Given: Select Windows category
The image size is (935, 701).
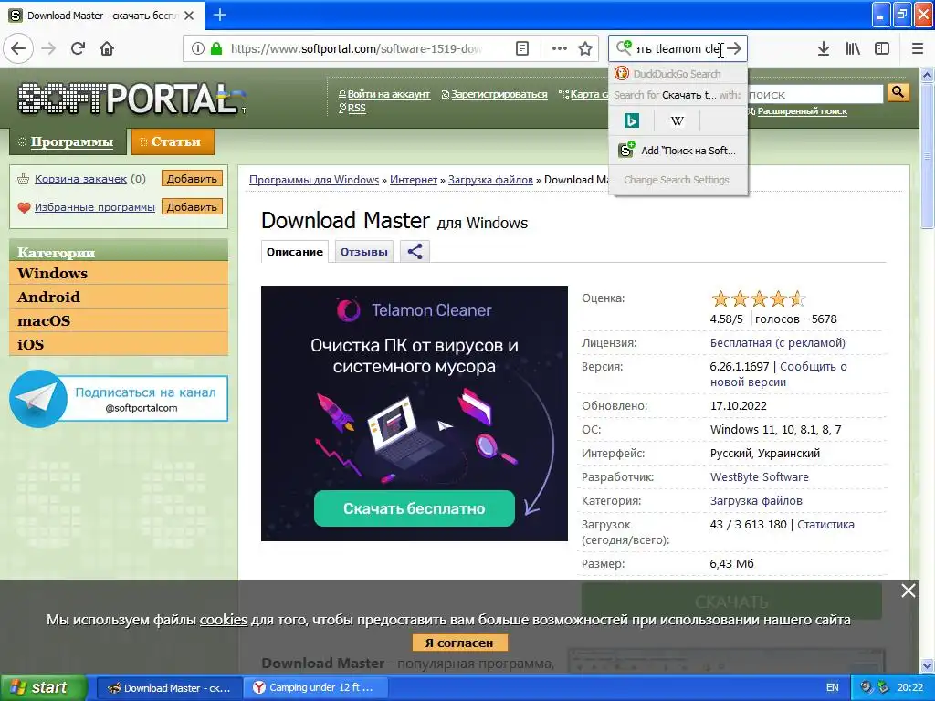Looking at the screenshot, I should (x=119, y=273).
